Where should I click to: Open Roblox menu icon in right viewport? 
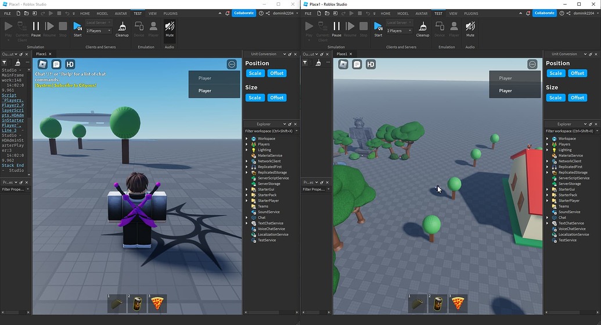343,64
